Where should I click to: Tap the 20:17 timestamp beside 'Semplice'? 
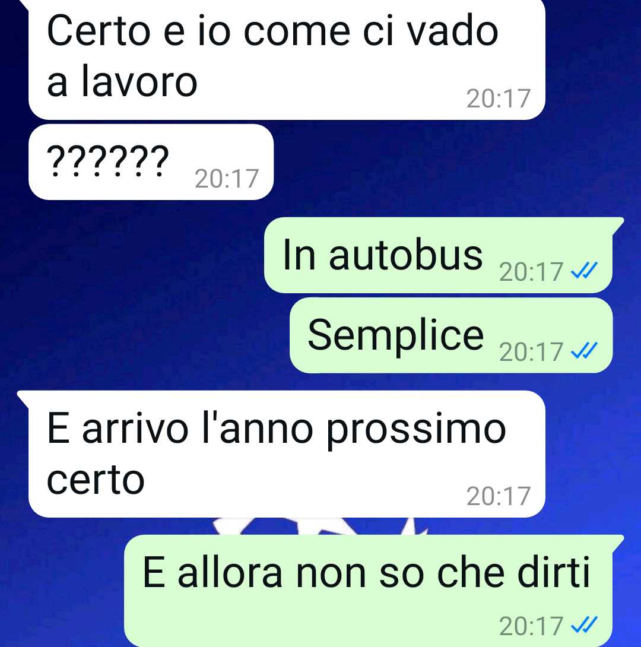coord(531,352)
